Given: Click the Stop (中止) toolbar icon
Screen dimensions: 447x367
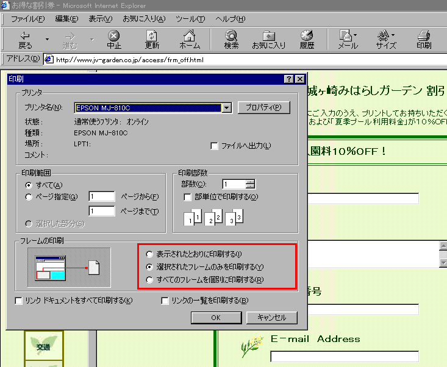Looking at the screenshot, I should pyautogui.click(x=114, y=39).
